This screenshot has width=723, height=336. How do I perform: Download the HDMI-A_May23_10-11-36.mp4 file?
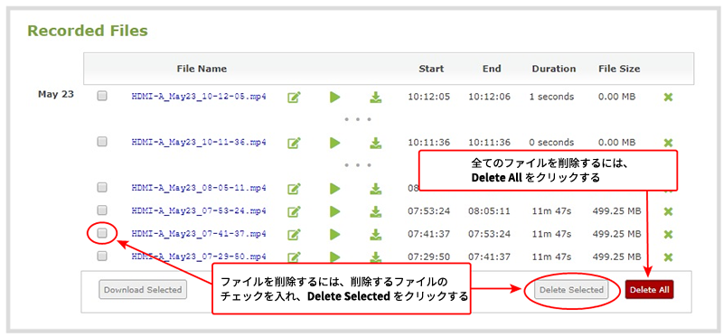pos(376,143)
